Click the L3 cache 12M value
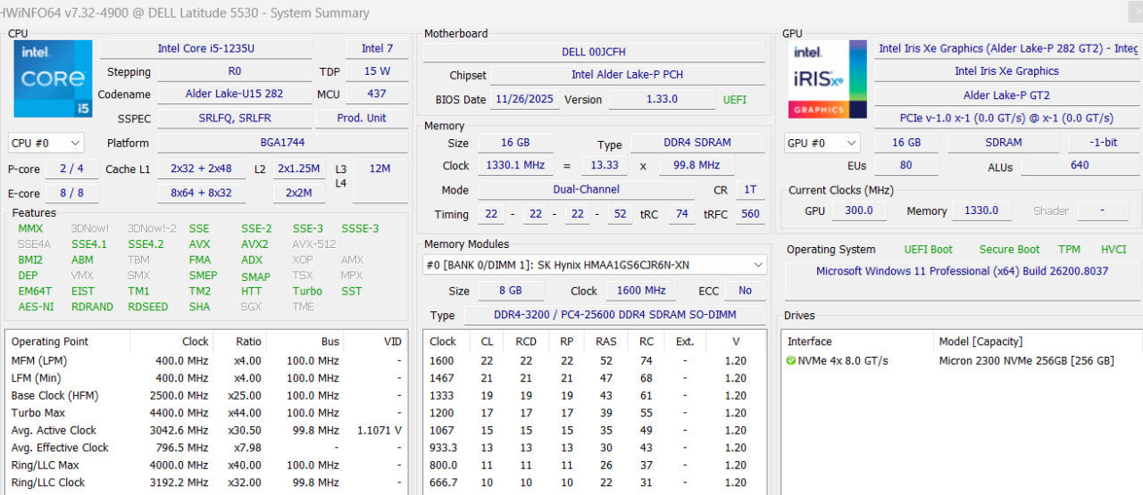This screenshot has height=495, width=1143. click(x=380, y=181)
